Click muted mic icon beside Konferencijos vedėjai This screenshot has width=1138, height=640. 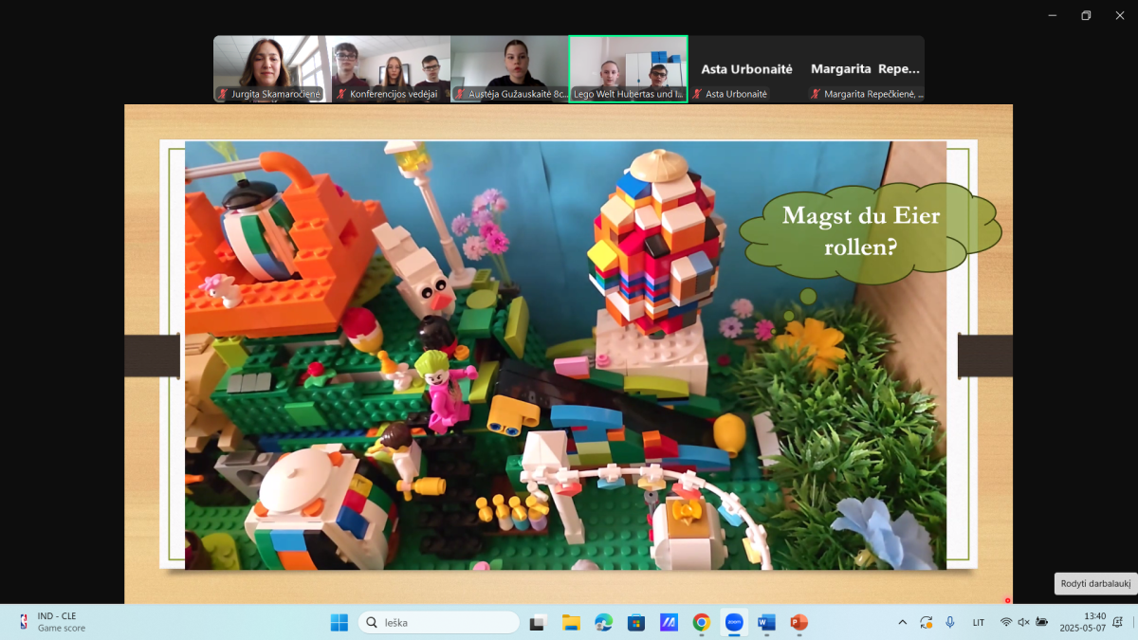[342, 94]
